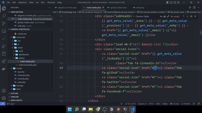202x113 pixels.
Task: Split the editor to the right
Action: [194, 8]
